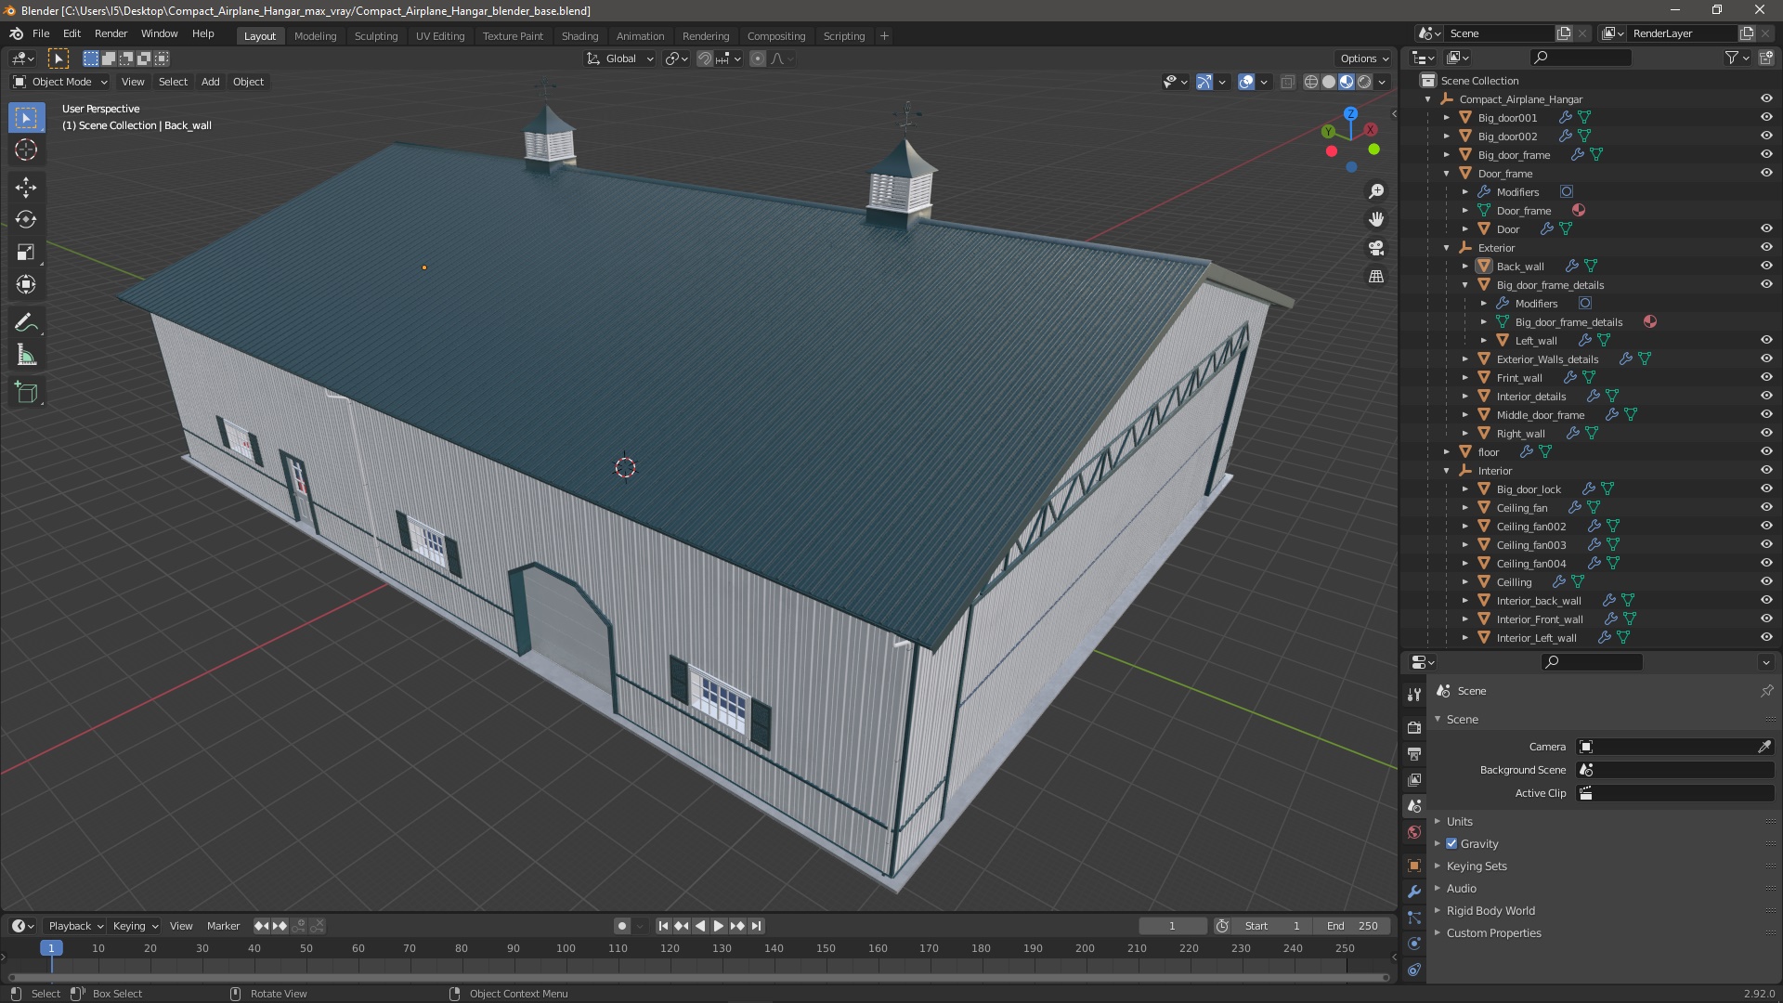Click the Camera field in Scene properties

(1665, 746)
